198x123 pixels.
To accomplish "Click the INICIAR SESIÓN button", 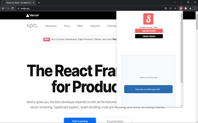I will pos(149,31).
